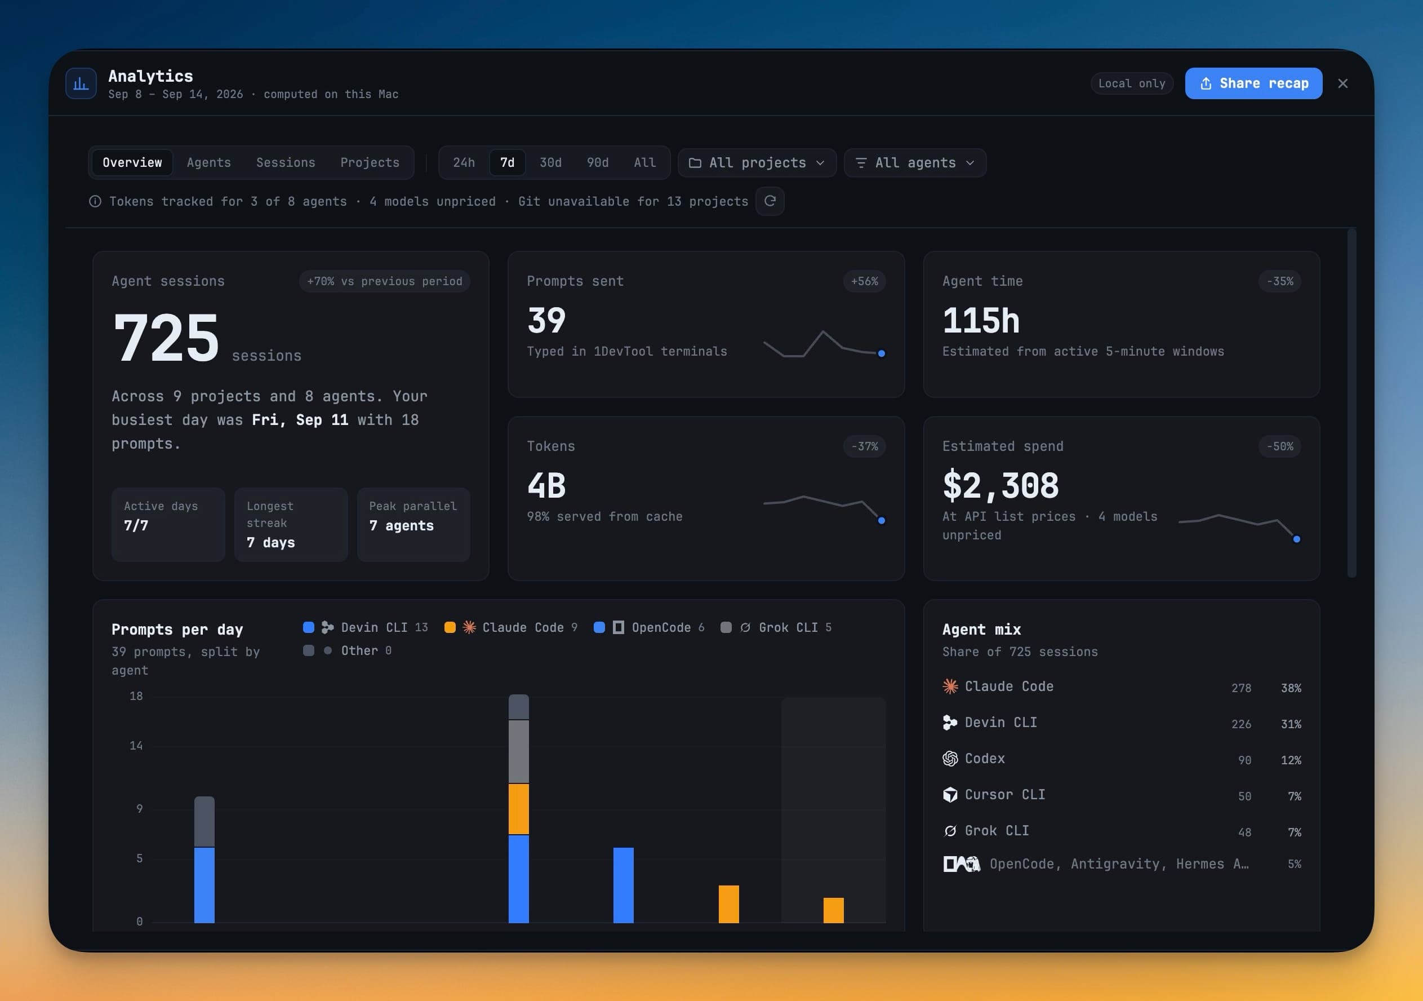Toggle Grok CLI gray legend swatch
This screenshot has height=1001, width=1423.
[726, 628]
